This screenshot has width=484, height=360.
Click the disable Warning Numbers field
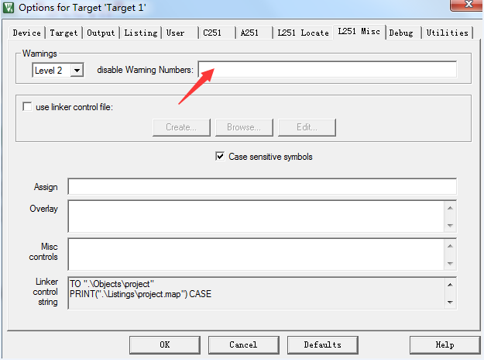pos(328,69)
